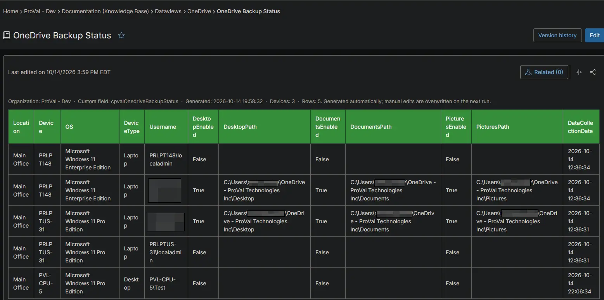Open ProVal - Dev breadcrumb link

click(x=40, y=11)
